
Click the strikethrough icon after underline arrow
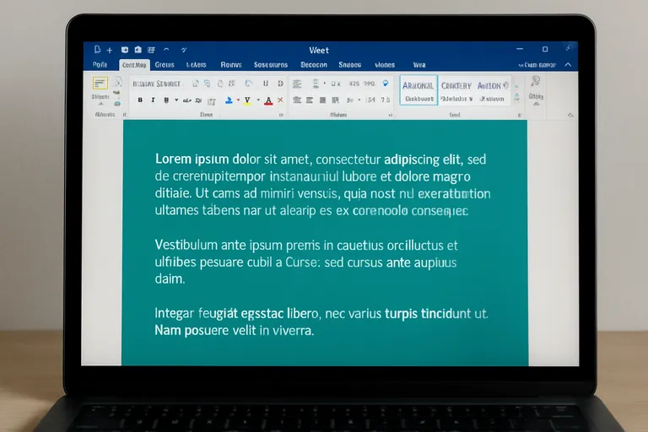pos(187,100)
